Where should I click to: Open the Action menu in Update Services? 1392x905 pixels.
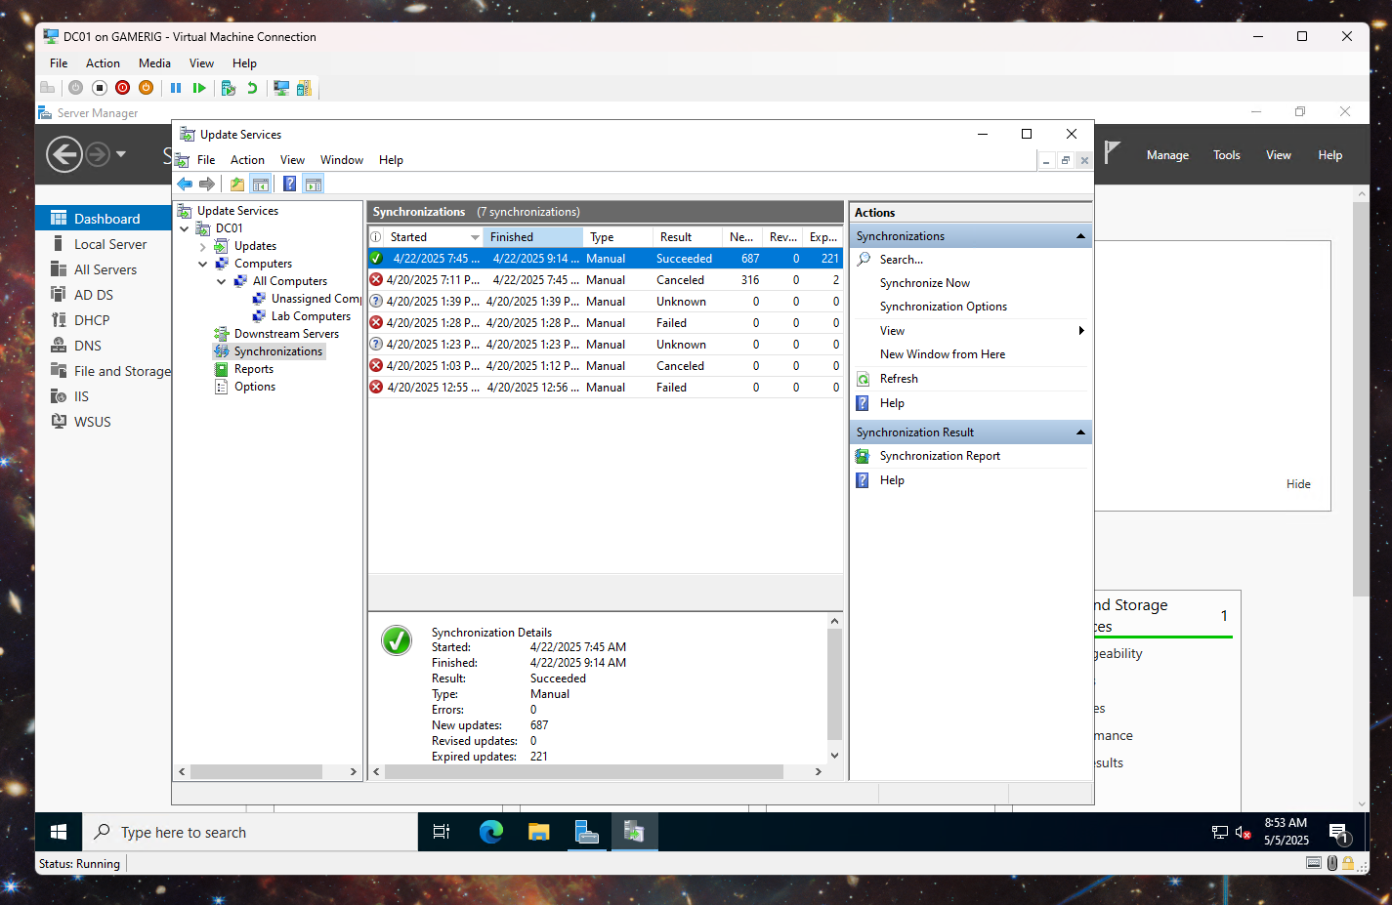click(247, 160)
